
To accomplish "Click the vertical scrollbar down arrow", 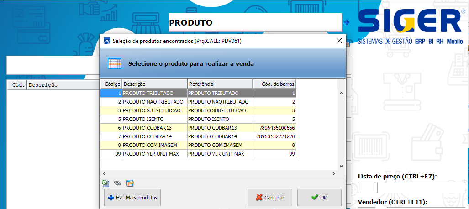I will point(342,166).
